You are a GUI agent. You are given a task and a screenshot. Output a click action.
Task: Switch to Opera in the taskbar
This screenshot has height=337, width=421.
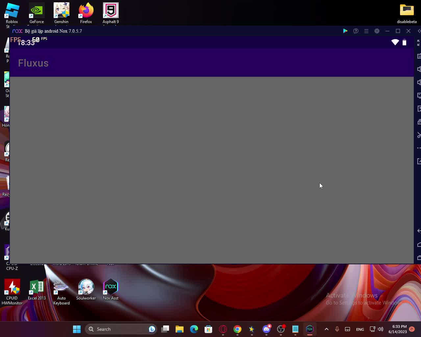click(x=223, y=329)
